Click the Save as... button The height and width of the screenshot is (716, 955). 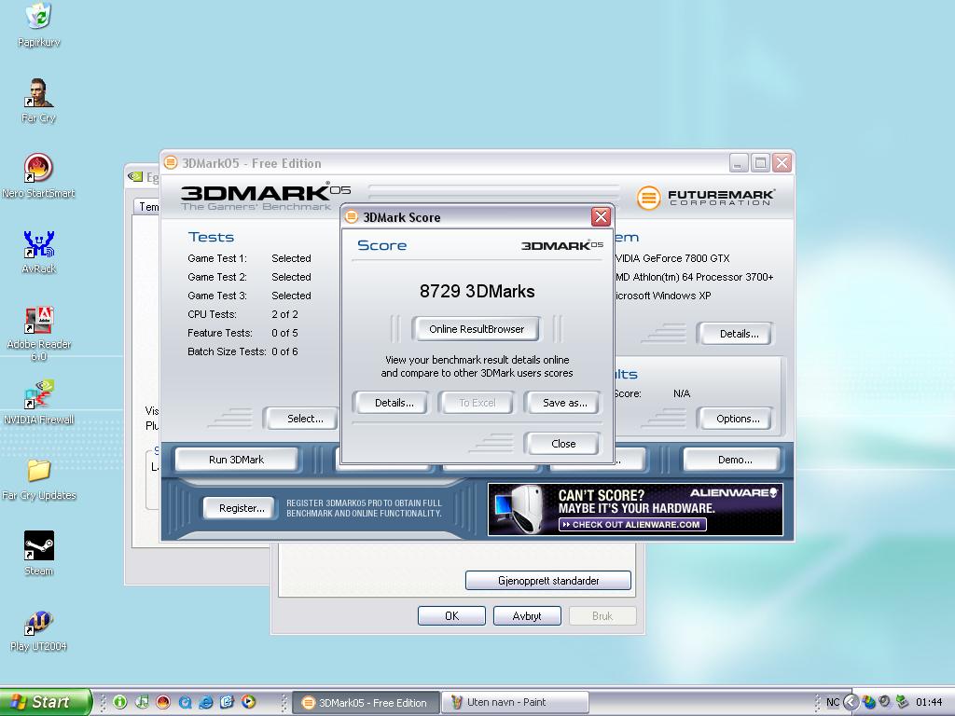[564, 403]
